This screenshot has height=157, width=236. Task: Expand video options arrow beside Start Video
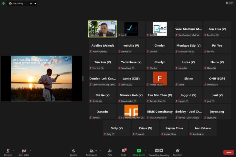click(x=30, y=151)
